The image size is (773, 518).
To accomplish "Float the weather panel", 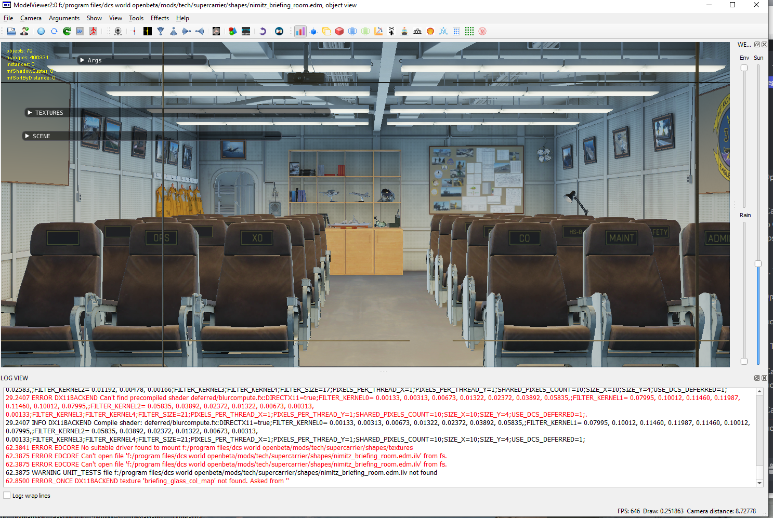I will tap(757, 45).
